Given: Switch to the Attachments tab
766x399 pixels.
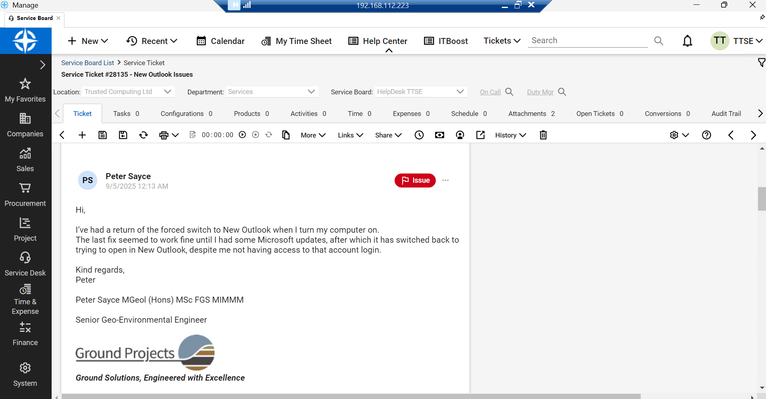Looking at the screenshot, I should pos(531,114).
